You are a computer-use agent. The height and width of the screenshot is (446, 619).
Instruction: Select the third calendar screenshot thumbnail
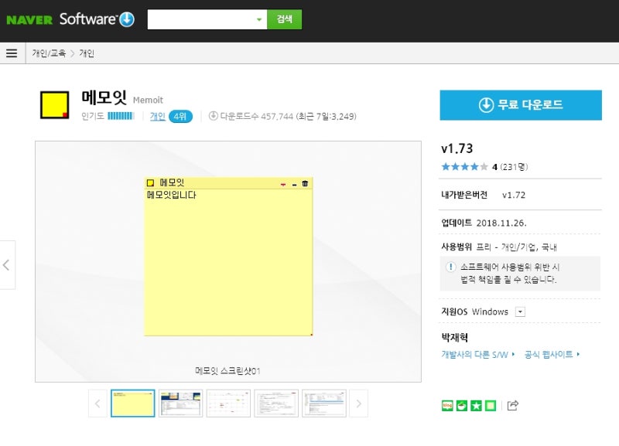coord(228,403)
